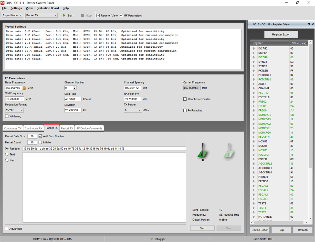
Task: Click the padlock icon beside Base Frequency
Action: (x=24, y=88)
